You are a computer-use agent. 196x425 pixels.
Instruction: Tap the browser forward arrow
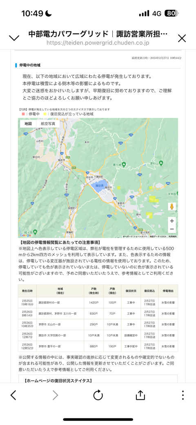click(x=56, y=395)
